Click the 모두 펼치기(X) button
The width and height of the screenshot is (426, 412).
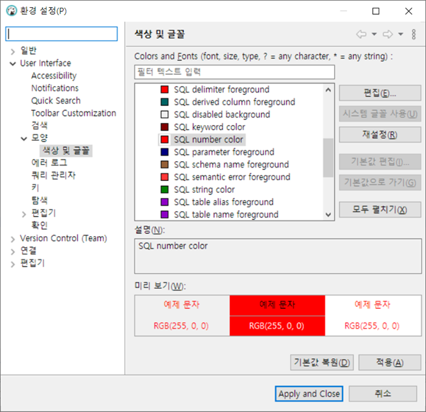point(380,209)
